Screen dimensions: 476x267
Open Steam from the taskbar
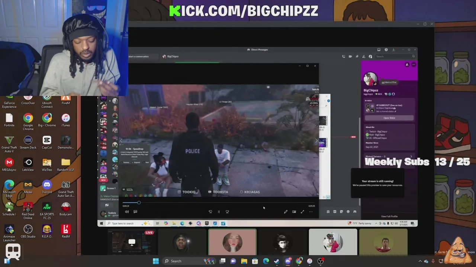277,261
